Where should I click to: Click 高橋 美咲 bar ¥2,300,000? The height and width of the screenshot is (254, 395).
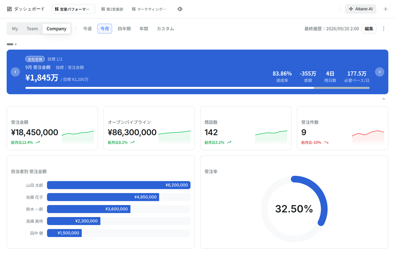click(x=74, y=221)
